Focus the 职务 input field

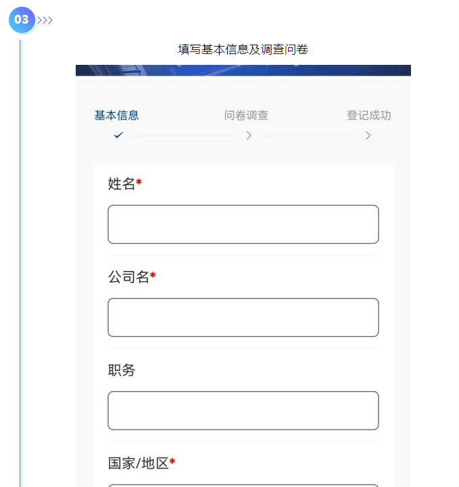[x=243, y=411]
